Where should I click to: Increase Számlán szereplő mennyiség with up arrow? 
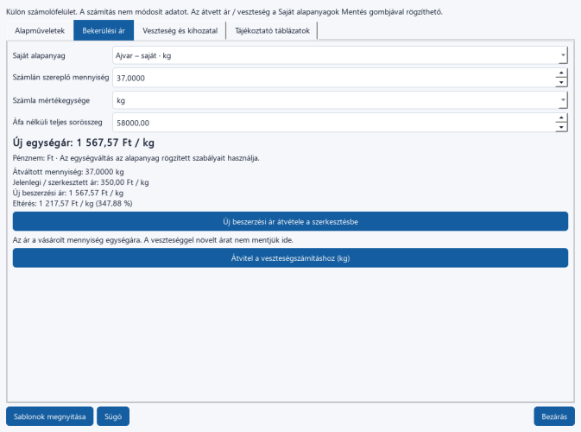click(x=561, y=73)
